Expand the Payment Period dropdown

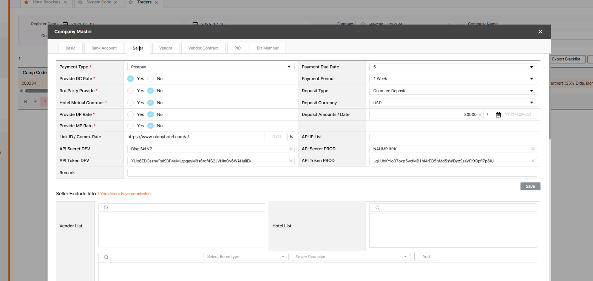click(453, 79)
